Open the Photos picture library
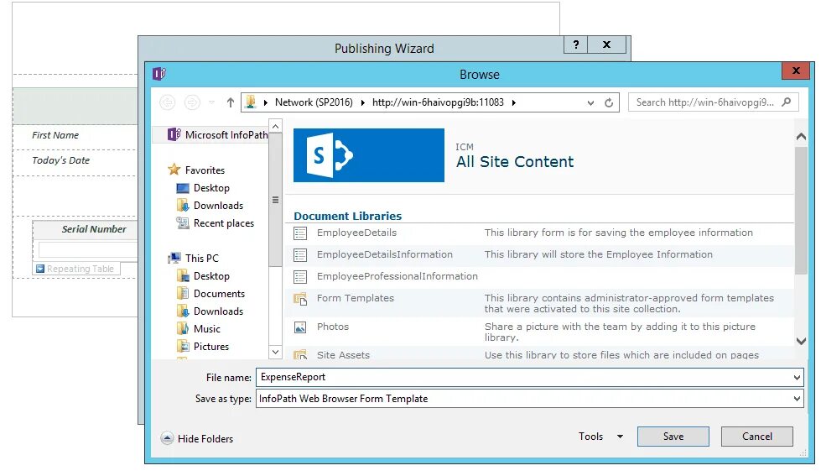 332,327
